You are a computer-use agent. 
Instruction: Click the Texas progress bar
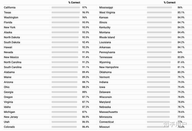[x=66, y=13]
